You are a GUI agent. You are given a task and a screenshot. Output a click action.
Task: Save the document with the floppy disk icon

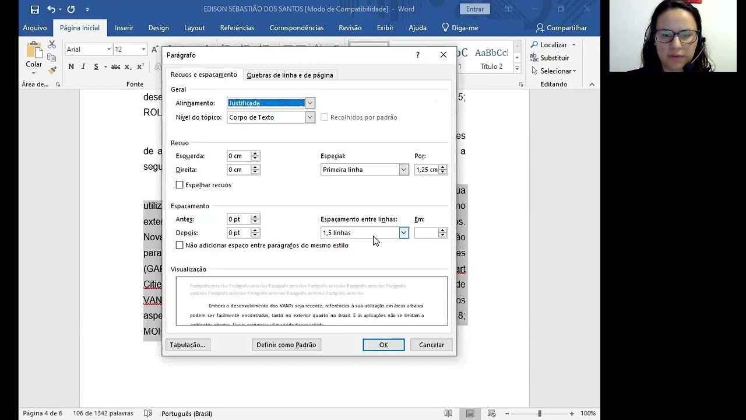coord(35,9)
